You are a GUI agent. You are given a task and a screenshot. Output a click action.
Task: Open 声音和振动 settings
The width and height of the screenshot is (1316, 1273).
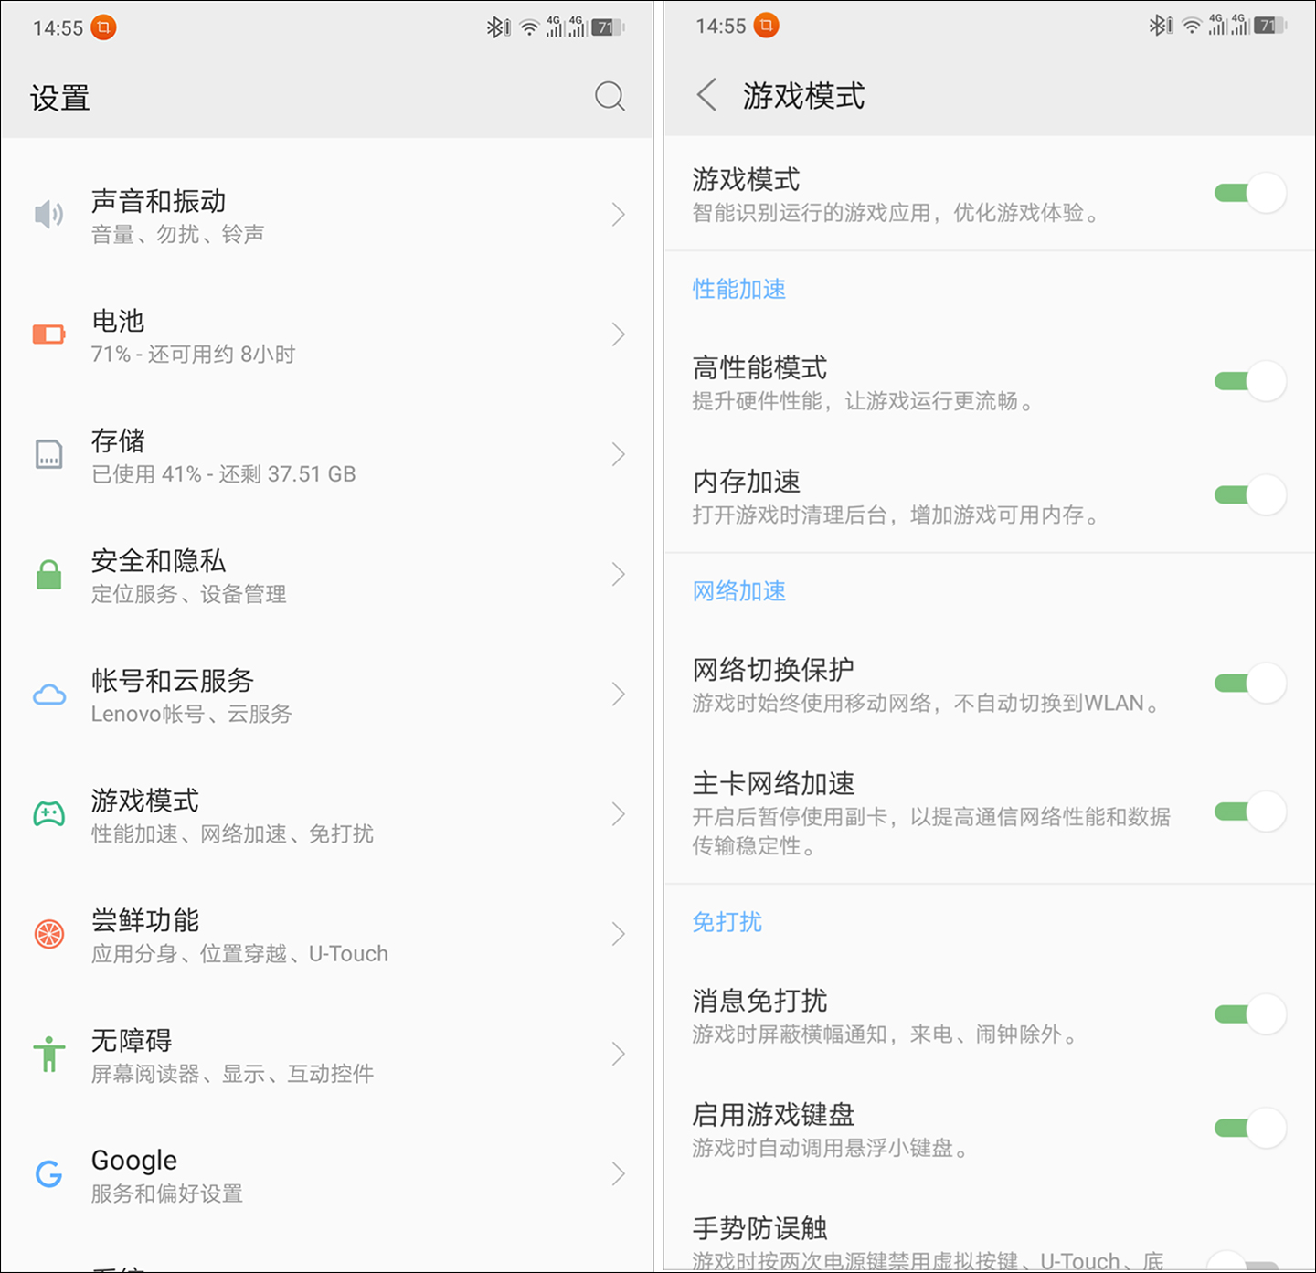326,215
